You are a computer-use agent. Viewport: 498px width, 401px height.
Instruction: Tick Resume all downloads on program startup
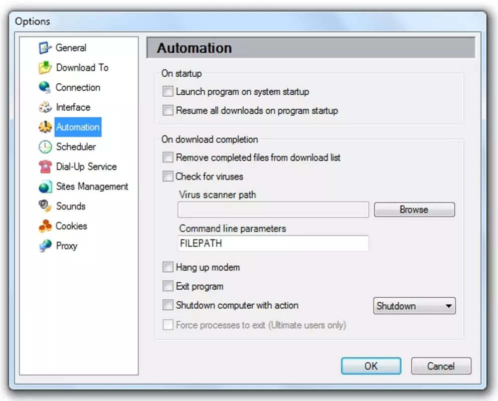coord(168,110)
